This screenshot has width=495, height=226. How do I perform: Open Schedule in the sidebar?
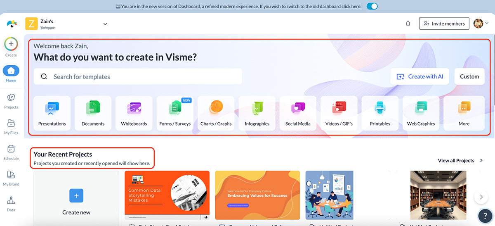[x=11, y=152]
